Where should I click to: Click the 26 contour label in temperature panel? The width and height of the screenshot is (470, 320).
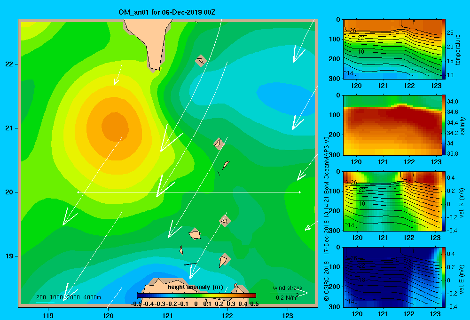click(x=353, y=30)
